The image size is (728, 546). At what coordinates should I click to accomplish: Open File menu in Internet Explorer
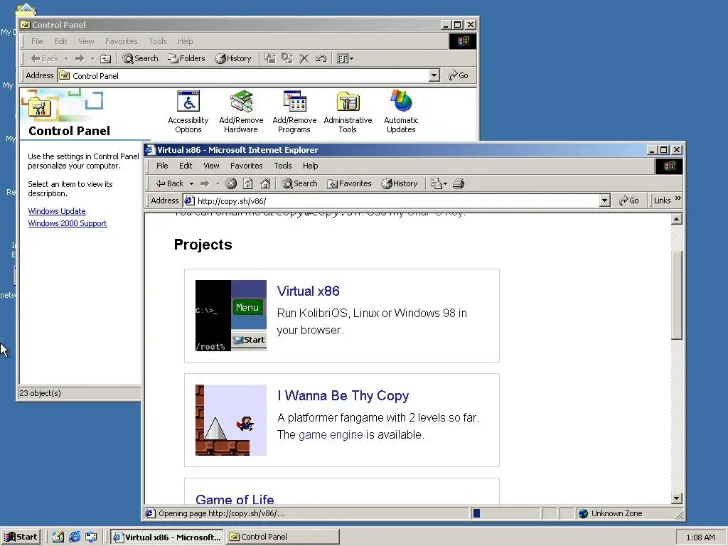(162, 166)
